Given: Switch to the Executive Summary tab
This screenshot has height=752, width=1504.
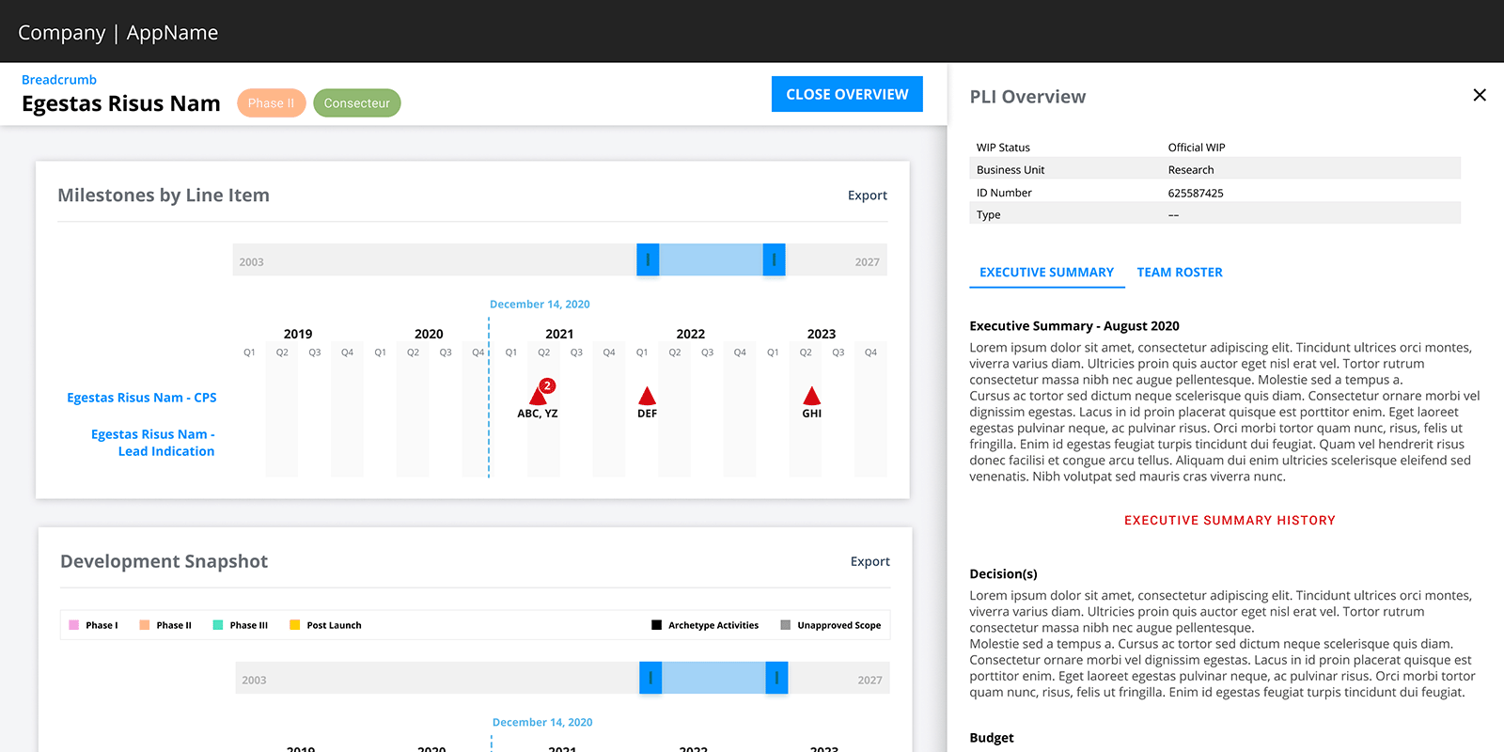Looking at the screenshot, I should 1046,273.
